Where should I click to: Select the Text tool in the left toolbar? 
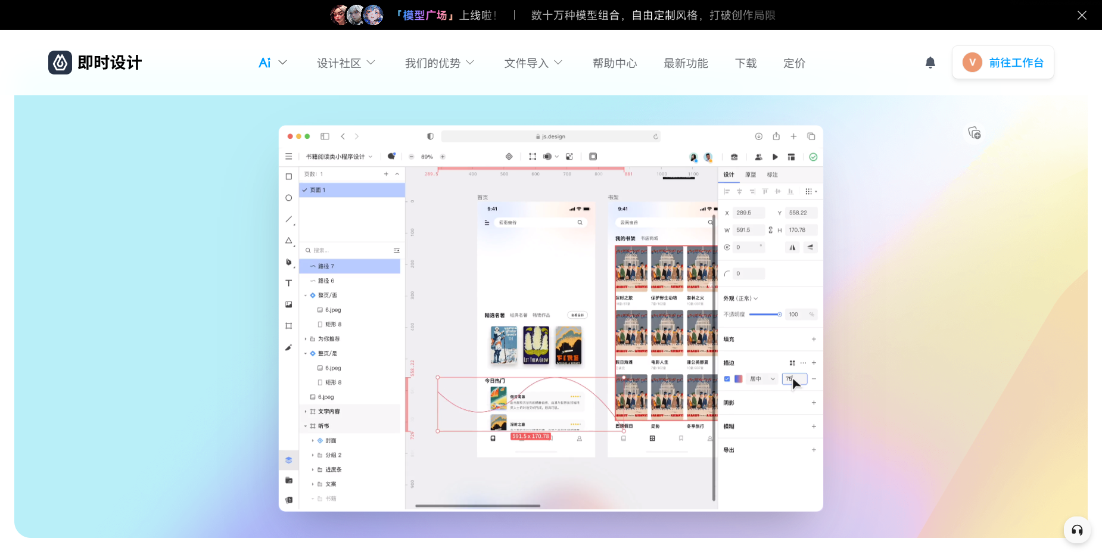tap(289, 284)
